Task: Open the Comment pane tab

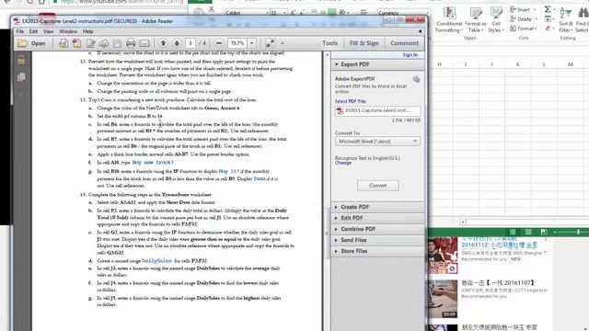Action: click(404, 43)
